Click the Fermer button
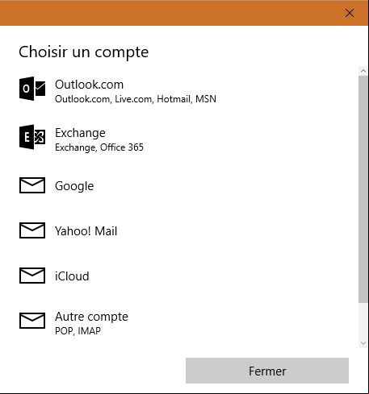The height and width of the screenshot is (394, 369). click(267, 371)
